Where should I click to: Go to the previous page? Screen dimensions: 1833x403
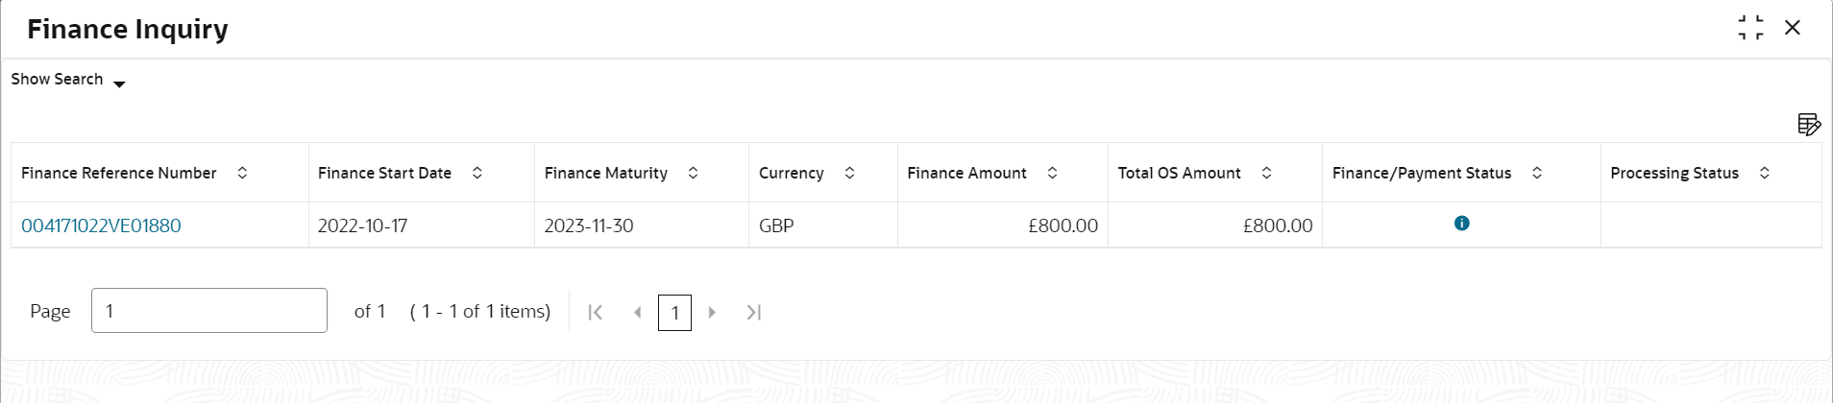point(637,312)
